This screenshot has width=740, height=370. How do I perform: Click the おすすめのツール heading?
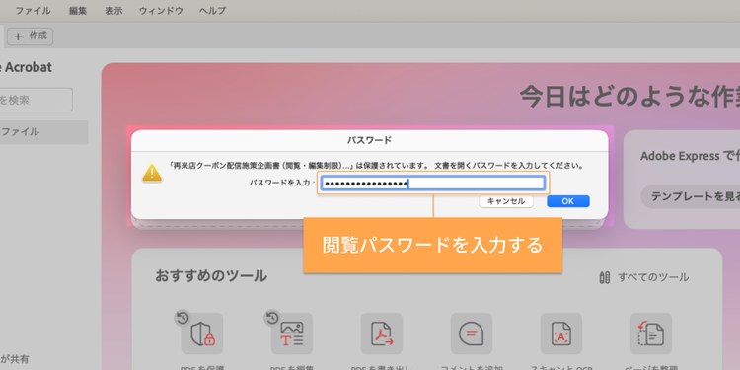(x=211, y=275)
